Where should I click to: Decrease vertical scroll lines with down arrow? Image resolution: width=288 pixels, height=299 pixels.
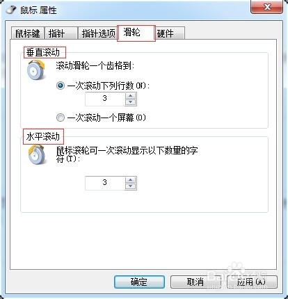(131, 102)
